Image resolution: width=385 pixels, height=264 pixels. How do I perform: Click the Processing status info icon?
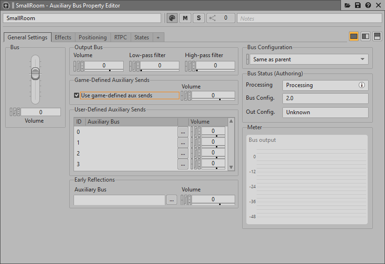tap(362, 85)
